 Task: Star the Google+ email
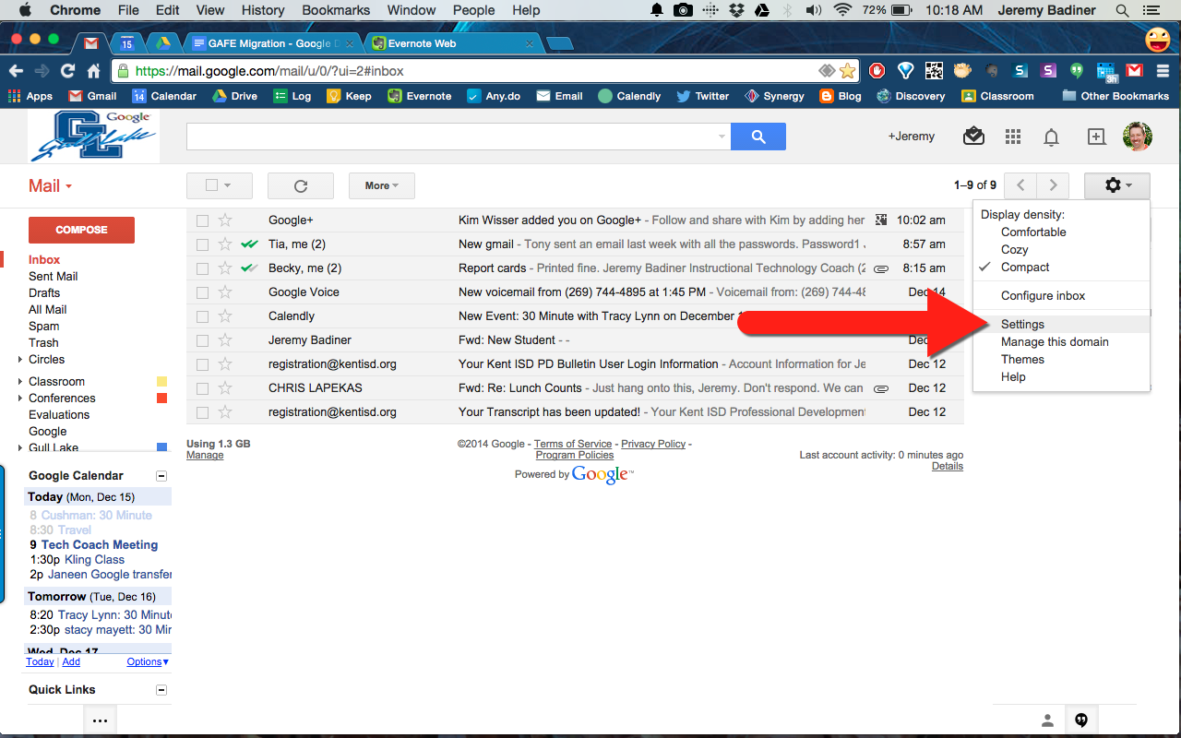225,220
